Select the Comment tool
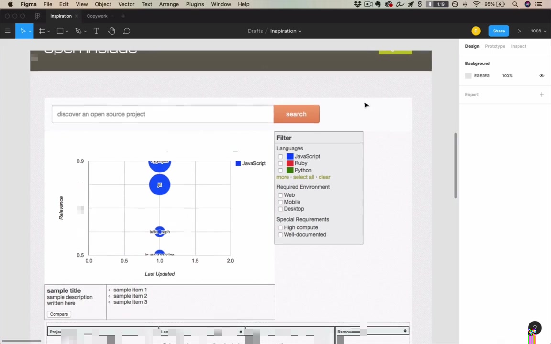The width and height of the screenshot is (551, 344). pos(127,31)
